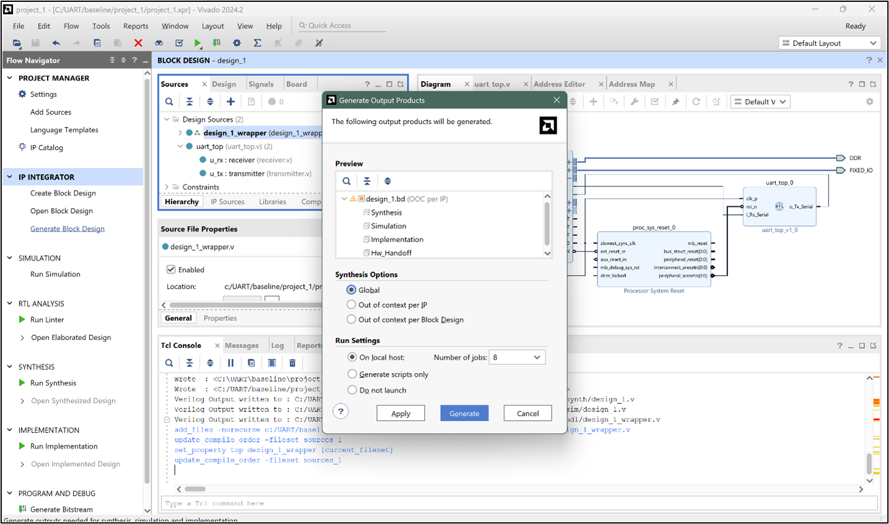The width and height of the screenshot is (889, 524).
Task: Click the Sigma report toolbar icon
Action: pyautogui.click(x=257, y=43)
